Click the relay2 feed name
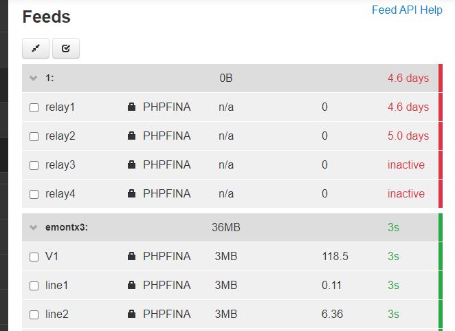Screen dimensions: 455x331 [x=60, y=136]
